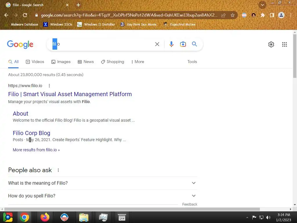
Task: Close the filio Google Search tab
Action: (67, 5)
